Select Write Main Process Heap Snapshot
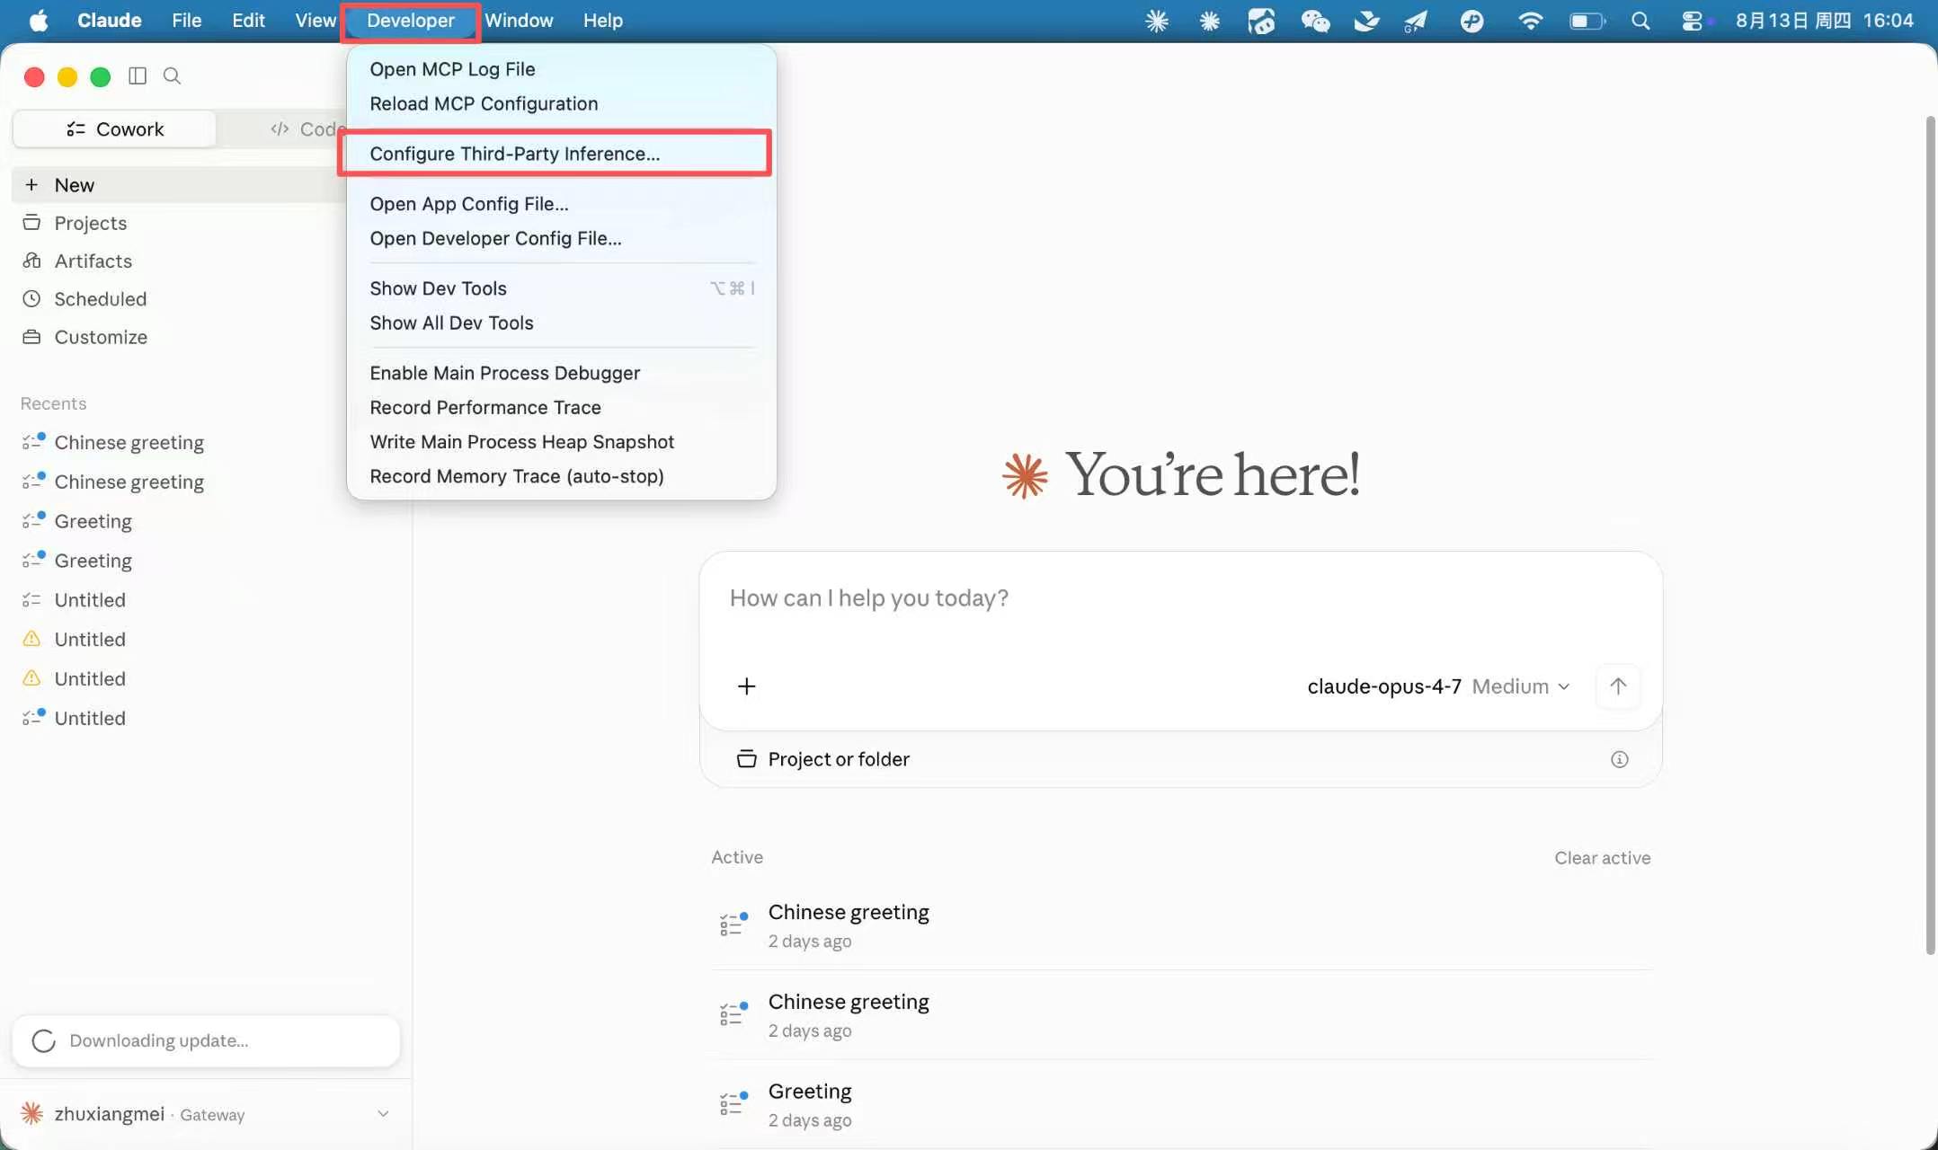1938x1150 pixels. tap(562, 441)
